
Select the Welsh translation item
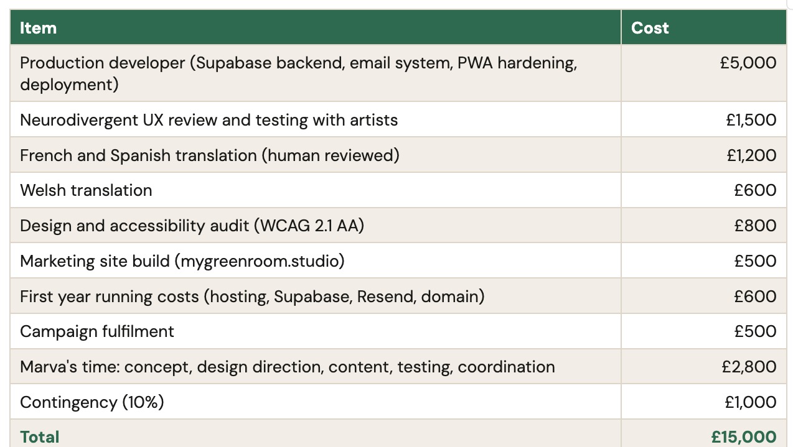pyautogui.click(x=86, y=190)
